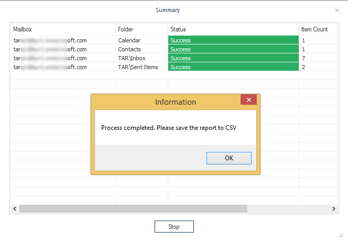Click the window resize grip corner
Screen dimensions: 348x242
341,235
